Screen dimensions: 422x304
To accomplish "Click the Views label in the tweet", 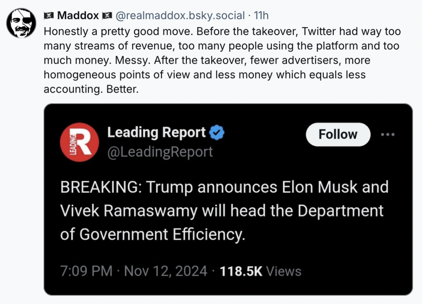I will (284, 271).
